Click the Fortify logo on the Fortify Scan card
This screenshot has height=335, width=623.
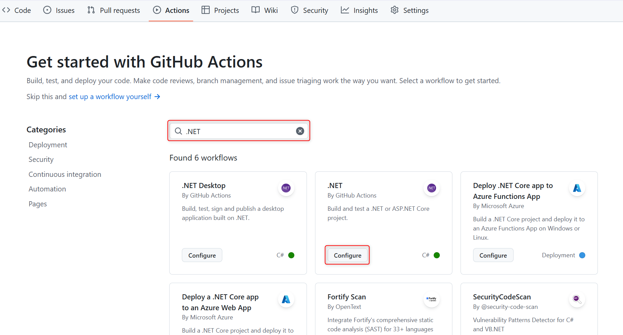tap(431, 299)
